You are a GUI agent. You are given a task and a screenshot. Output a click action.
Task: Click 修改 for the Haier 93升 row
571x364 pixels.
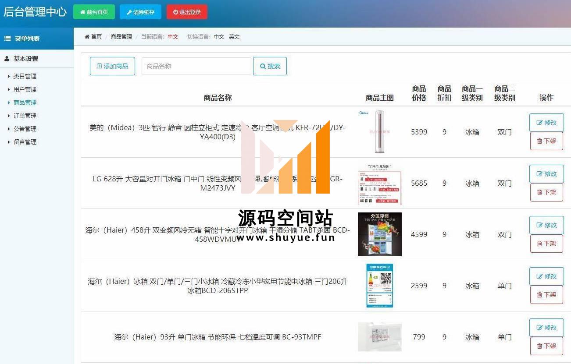click(x=546, y=328)
